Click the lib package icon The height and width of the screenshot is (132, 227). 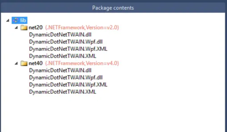[16, 20]
